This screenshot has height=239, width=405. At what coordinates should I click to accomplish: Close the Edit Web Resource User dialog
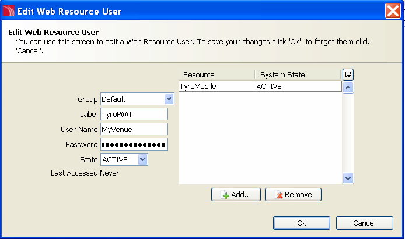pyautogui.click(x=393, y=11)
